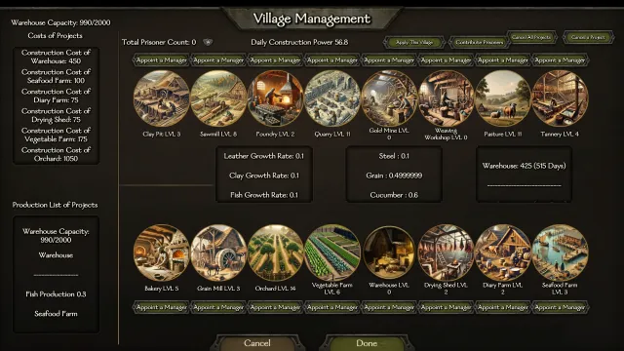The height and width of the screenshot is (351, 624).
Task: Appoint a manager for the Diary Farm
Action: pos(503,307)
